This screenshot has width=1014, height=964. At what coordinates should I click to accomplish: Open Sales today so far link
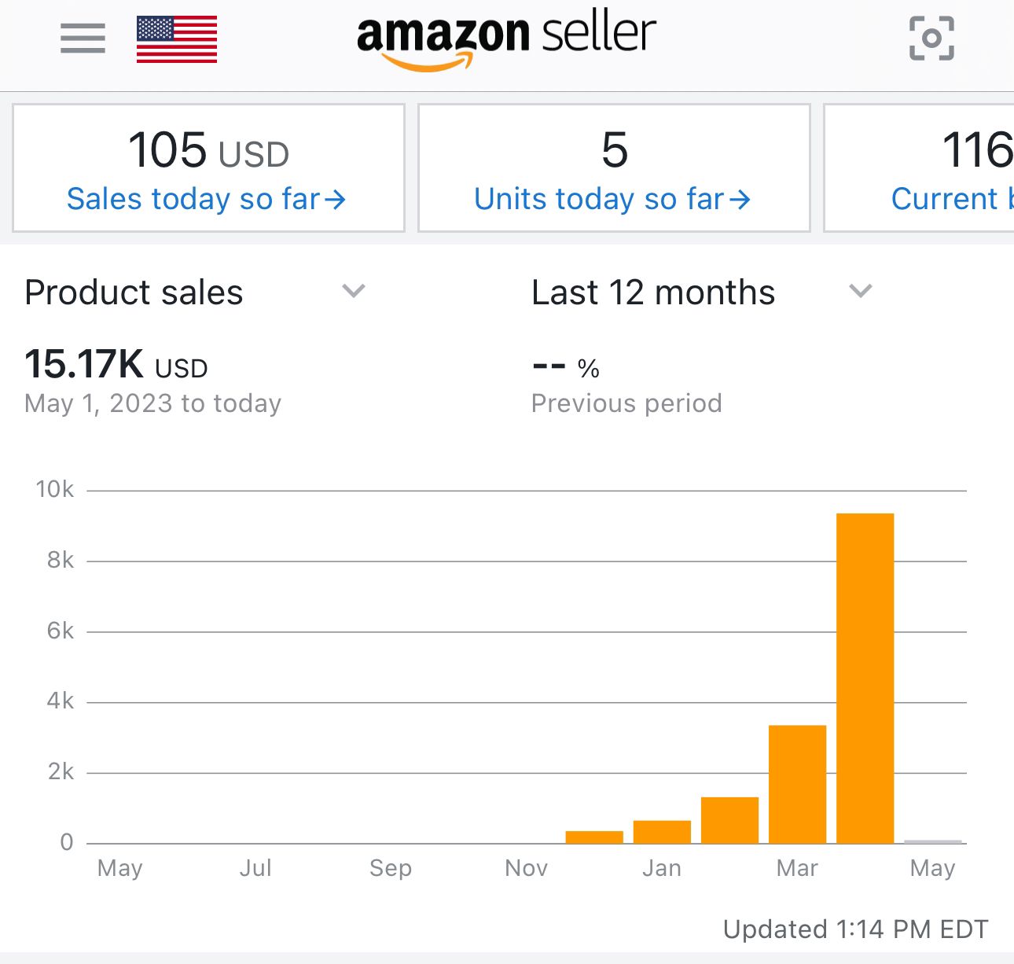pyautogui.click(x=193, y=200)
